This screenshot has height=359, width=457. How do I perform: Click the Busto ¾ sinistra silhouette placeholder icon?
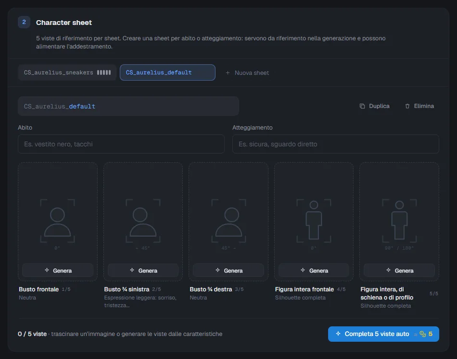pos(143,221)
